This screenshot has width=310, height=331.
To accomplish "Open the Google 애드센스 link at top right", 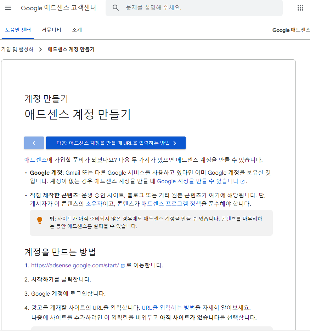I will (x=291, y=30).
